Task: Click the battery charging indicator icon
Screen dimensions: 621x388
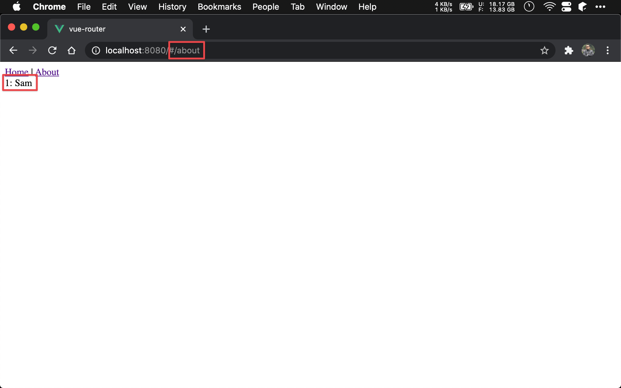Action: click(466, 7)
